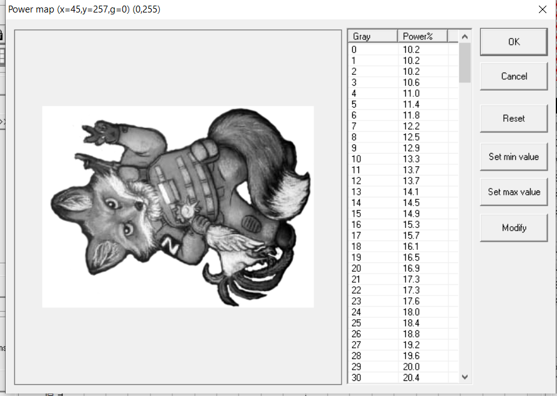Pick the gray level 16 row
Image resolution: width=557 pixels, height=396 pixels.
click(x=403, y=225)
